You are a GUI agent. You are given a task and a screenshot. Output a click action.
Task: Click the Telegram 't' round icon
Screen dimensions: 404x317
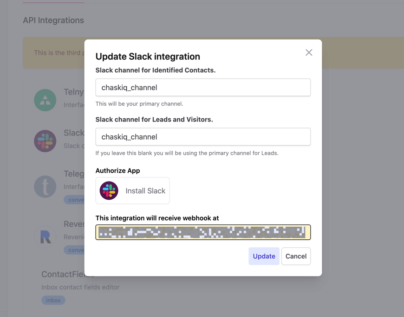(x=45, y=187)
